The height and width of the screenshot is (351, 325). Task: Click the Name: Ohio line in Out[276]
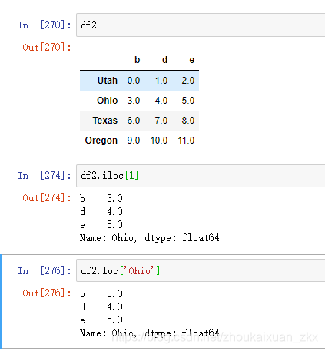pos(150,333)
